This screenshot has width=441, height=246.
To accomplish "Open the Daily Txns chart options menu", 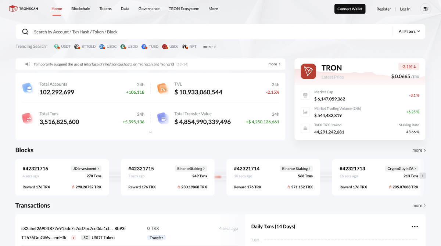I will coord(415,227).
